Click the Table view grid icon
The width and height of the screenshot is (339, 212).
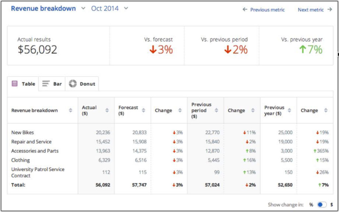(15, 84)
